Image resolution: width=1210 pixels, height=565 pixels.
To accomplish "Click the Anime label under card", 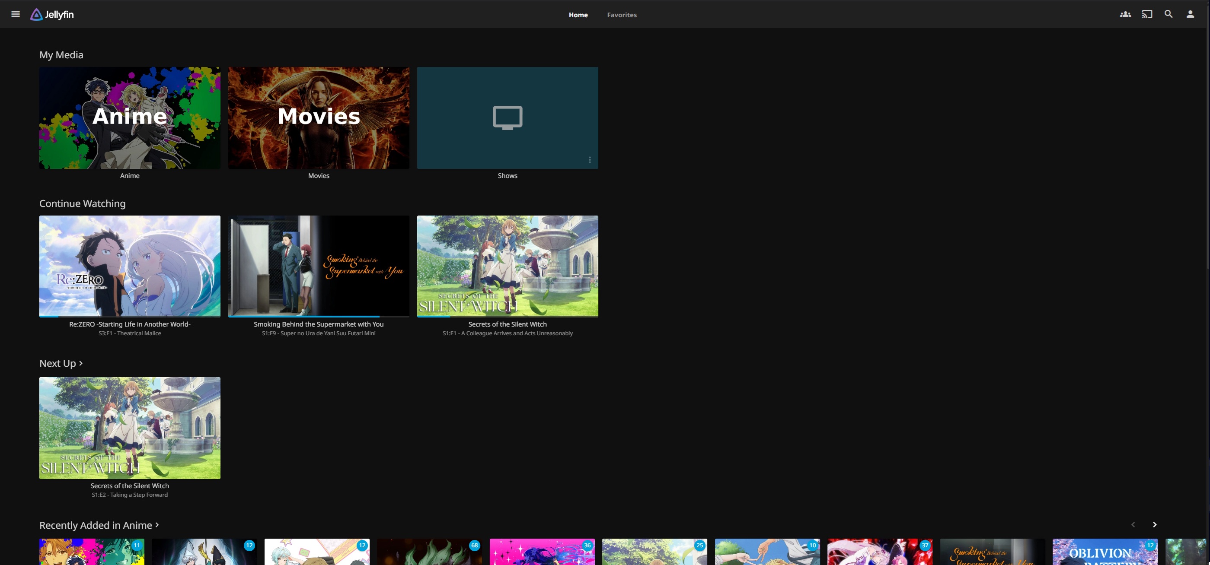I will tap(130, 175).
